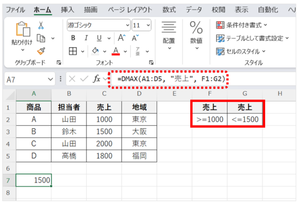Click the Insert Function fx icon
Image resolution: width=299 pixels, height=204 pixels.
pyautogui.click(x=97, y=79)
